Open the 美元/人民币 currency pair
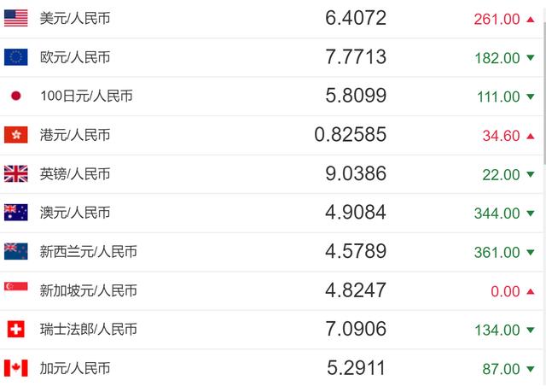Screen dimensions: 546x392 coord(75,18)
